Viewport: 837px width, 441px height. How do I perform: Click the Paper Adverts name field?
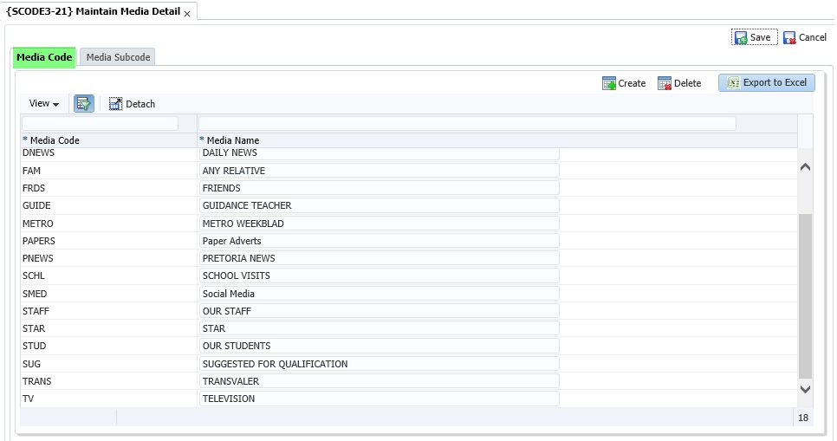click(379, 241)
